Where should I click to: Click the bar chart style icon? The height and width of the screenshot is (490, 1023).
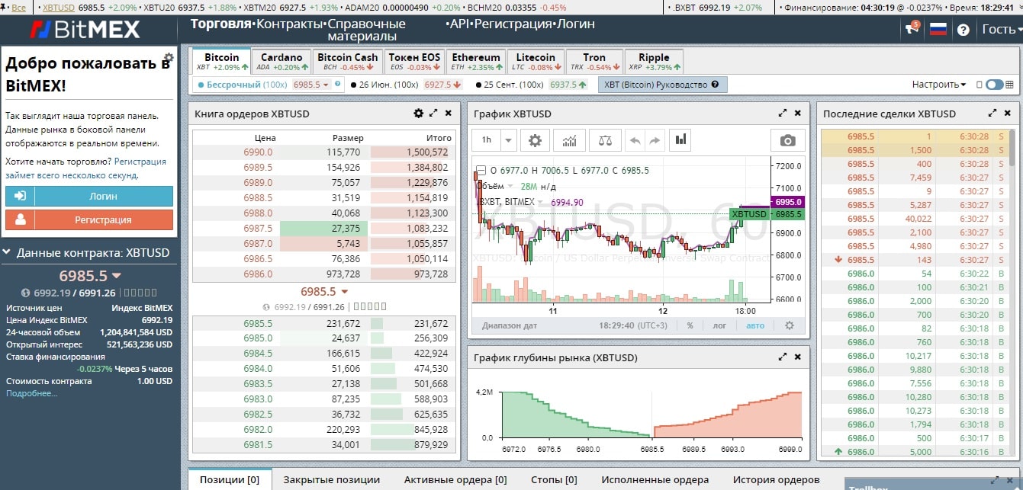tap(681, 140)
